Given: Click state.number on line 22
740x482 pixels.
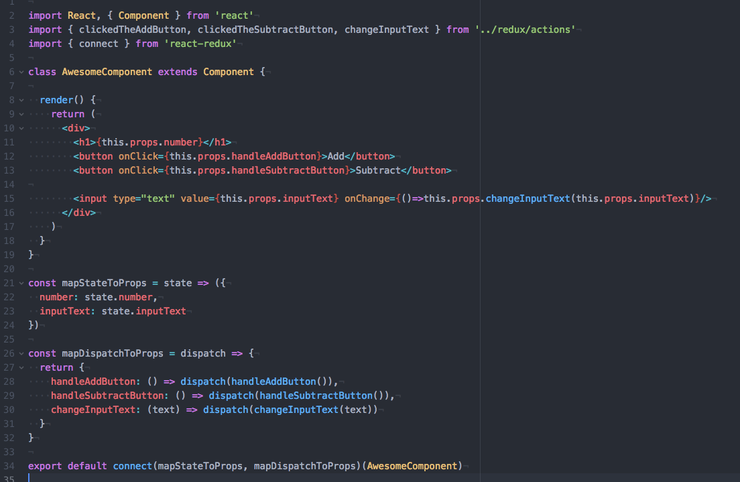Looking at the screenshot, I should (117, 296).
